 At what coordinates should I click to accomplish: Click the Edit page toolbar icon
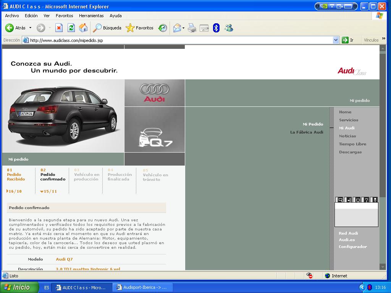[x=204, y=28]
